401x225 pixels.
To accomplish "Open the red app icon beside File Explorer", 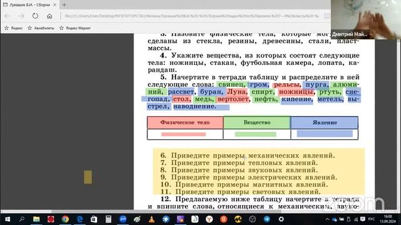I will click(51, 219).
